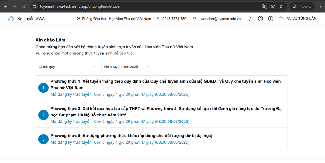This screenshot has width=325, height=163.
Task: Open the info circle icon
Action: click(x=271, y=19)
